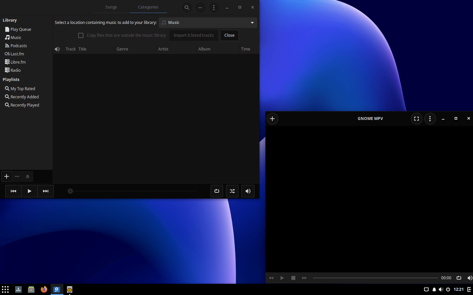473x295 pixels.
Task: Switch to the Songs tab
Action: 111,7
